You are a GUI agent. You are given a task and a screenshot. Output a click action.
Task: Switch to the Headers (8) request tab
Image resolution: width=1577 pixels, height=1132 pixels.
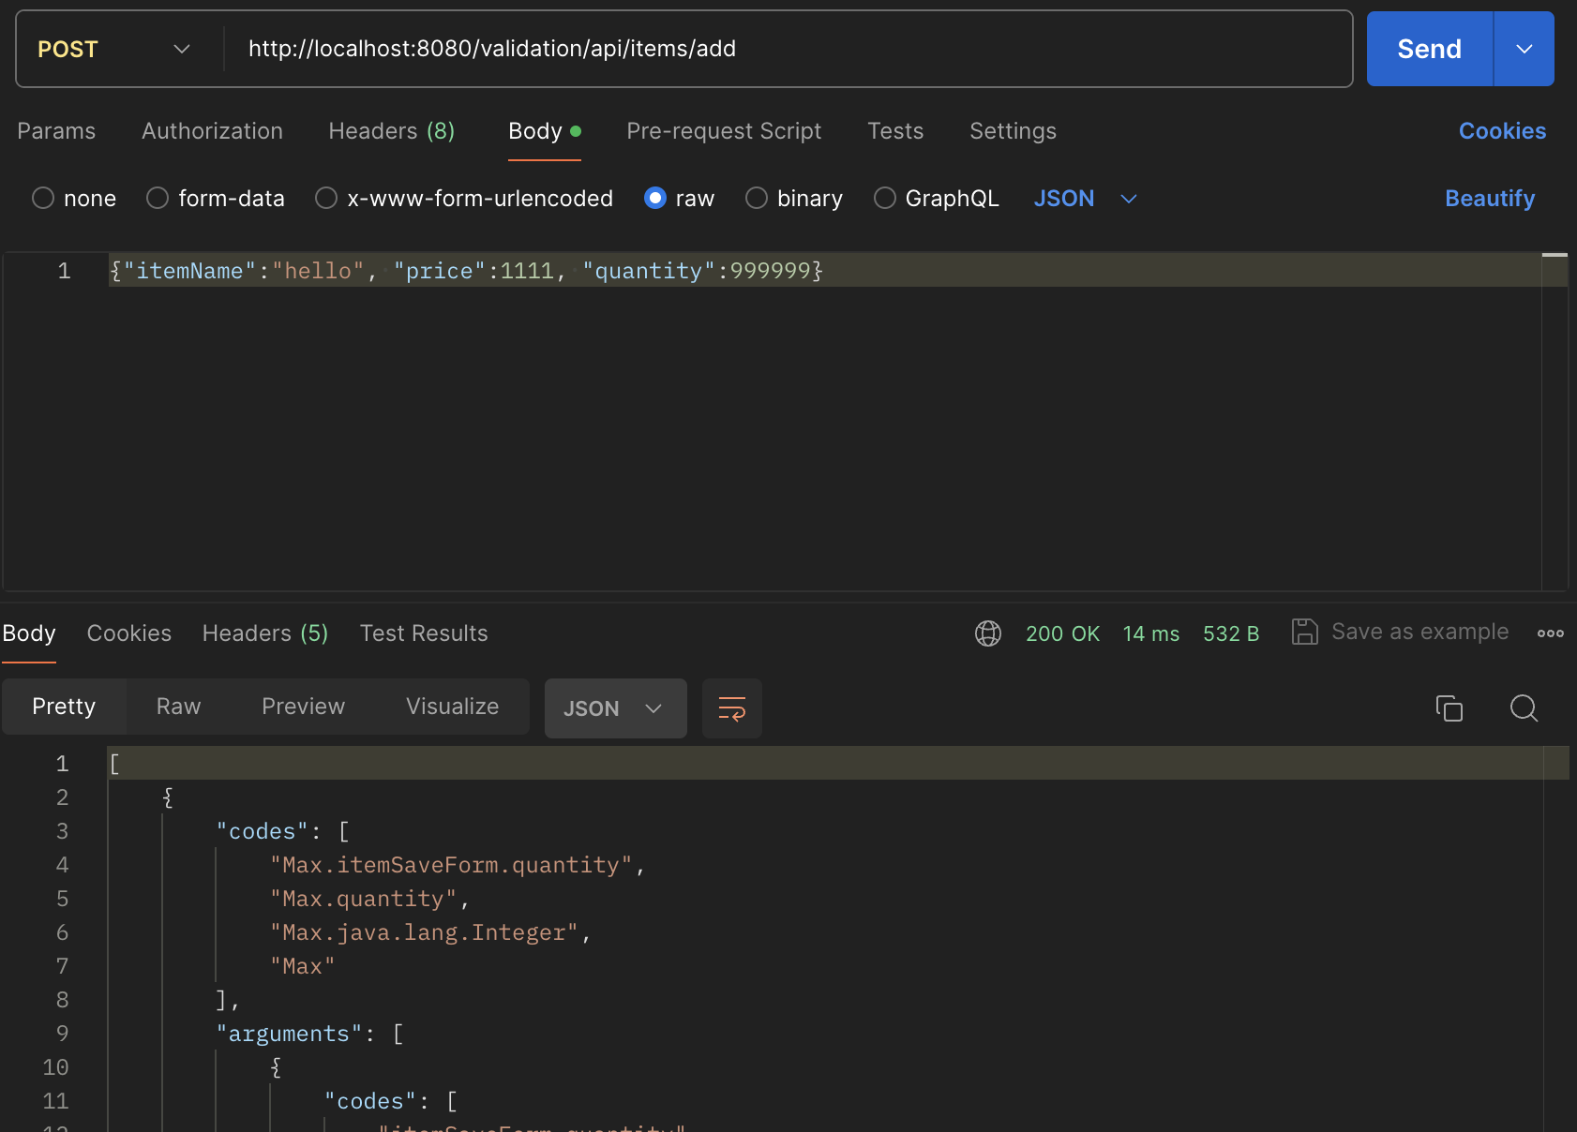pyautogui.click(x=391, y=131)
